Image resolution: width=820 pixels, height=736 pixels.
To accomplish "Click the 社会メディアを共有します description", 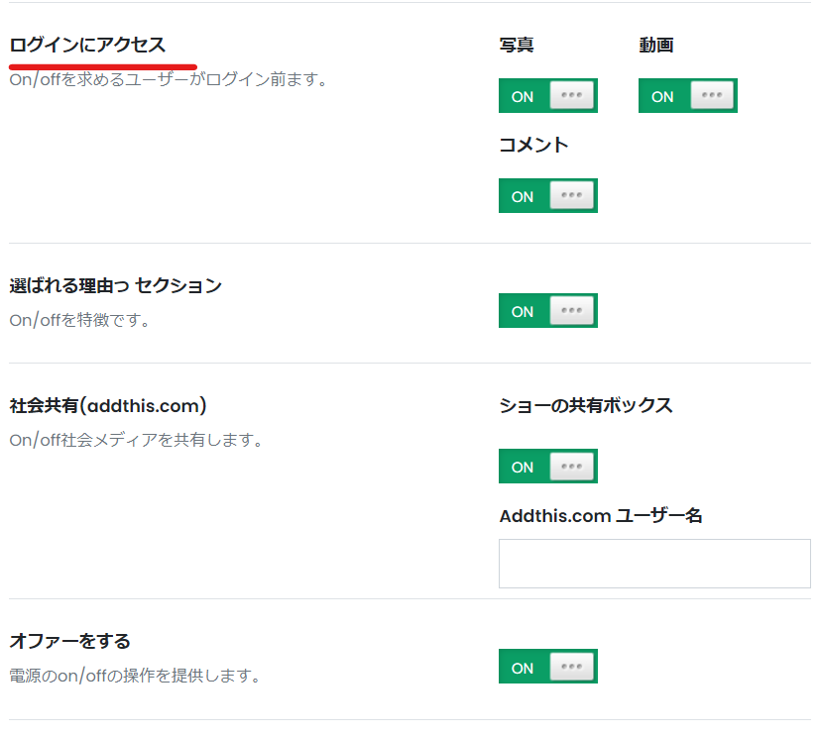I will pyautogui.click(x=136, y=440).
